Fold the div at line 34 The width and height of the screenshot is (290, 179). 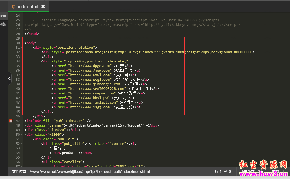[22, 61]
